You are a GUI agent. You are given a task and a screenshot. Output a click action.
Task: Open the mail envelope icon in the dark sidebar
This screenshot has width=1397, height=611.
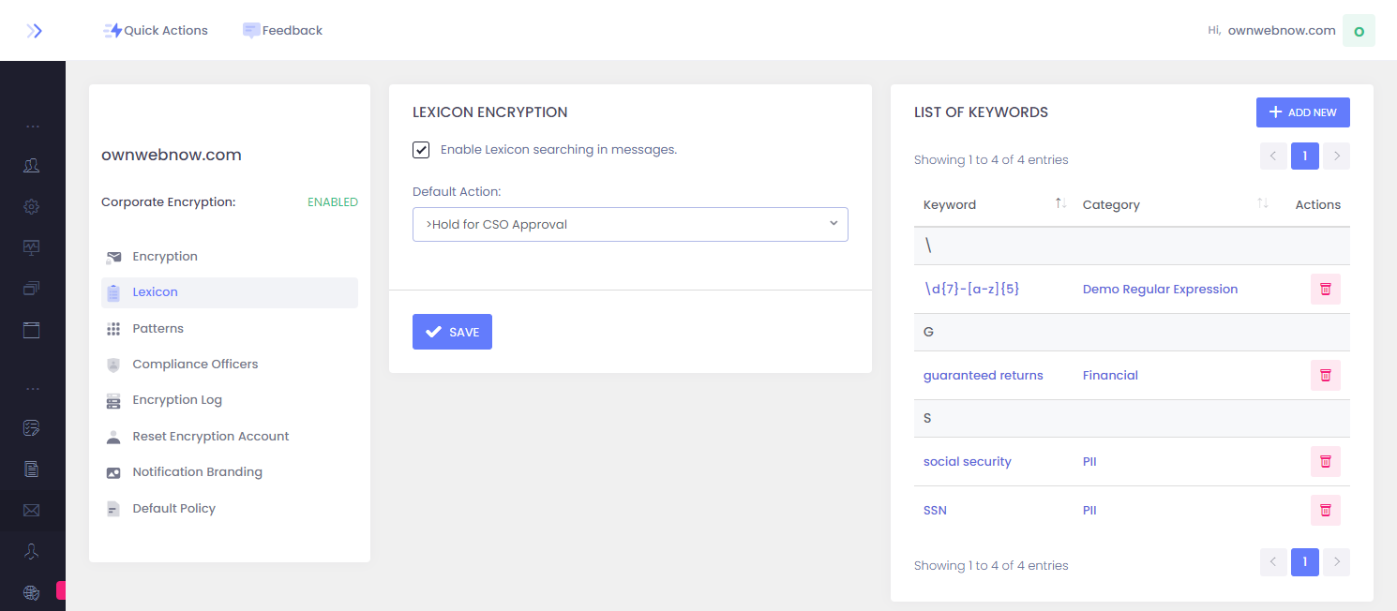click(32, 511)
